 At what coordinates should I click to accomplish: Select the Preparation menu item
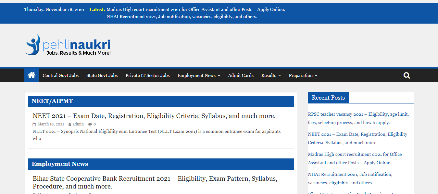tap(301, 75)
